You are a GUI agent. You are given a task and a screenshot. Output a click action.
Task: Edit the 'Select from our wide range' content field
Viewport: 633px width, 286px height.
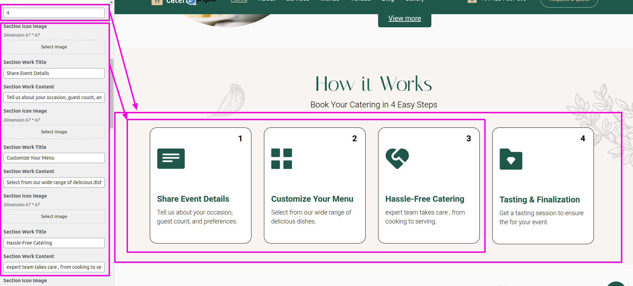point(54,182)
